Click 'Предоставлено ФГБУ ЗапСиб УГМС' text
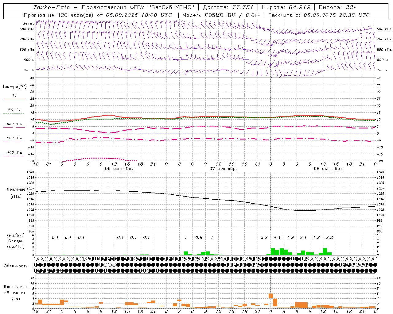Image resolution: width=393 pixels, height=314 pixels. coord(138,7)
